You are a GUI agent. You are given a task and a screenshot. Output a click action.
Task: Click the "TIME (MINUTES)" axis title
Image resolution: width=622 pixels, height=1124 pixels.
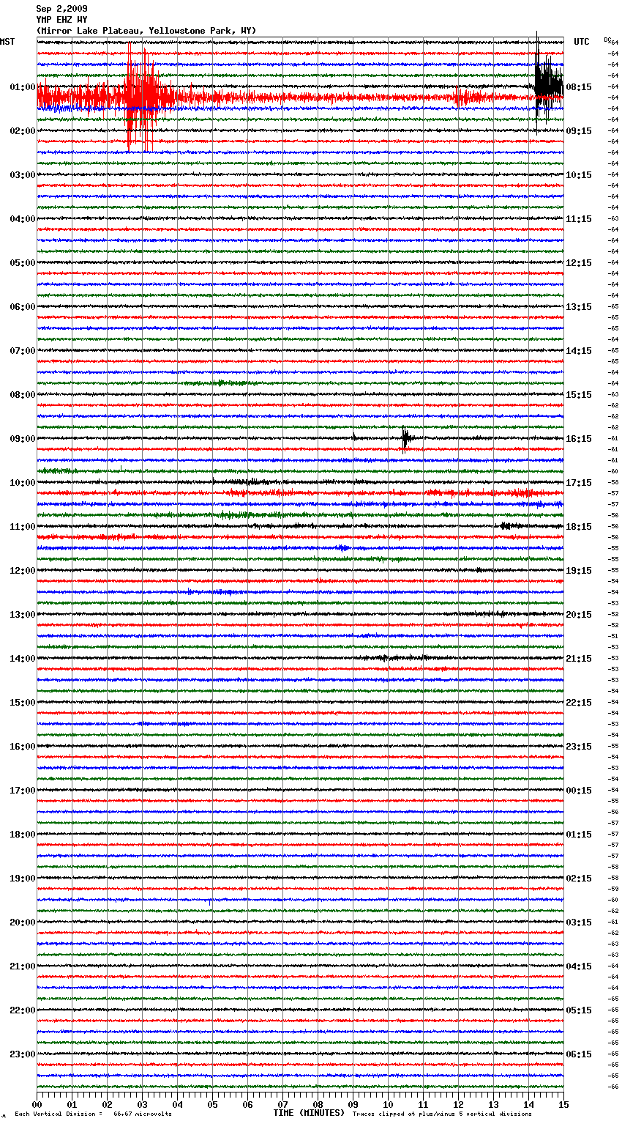pyautogui.click(x=309, y=1113)
